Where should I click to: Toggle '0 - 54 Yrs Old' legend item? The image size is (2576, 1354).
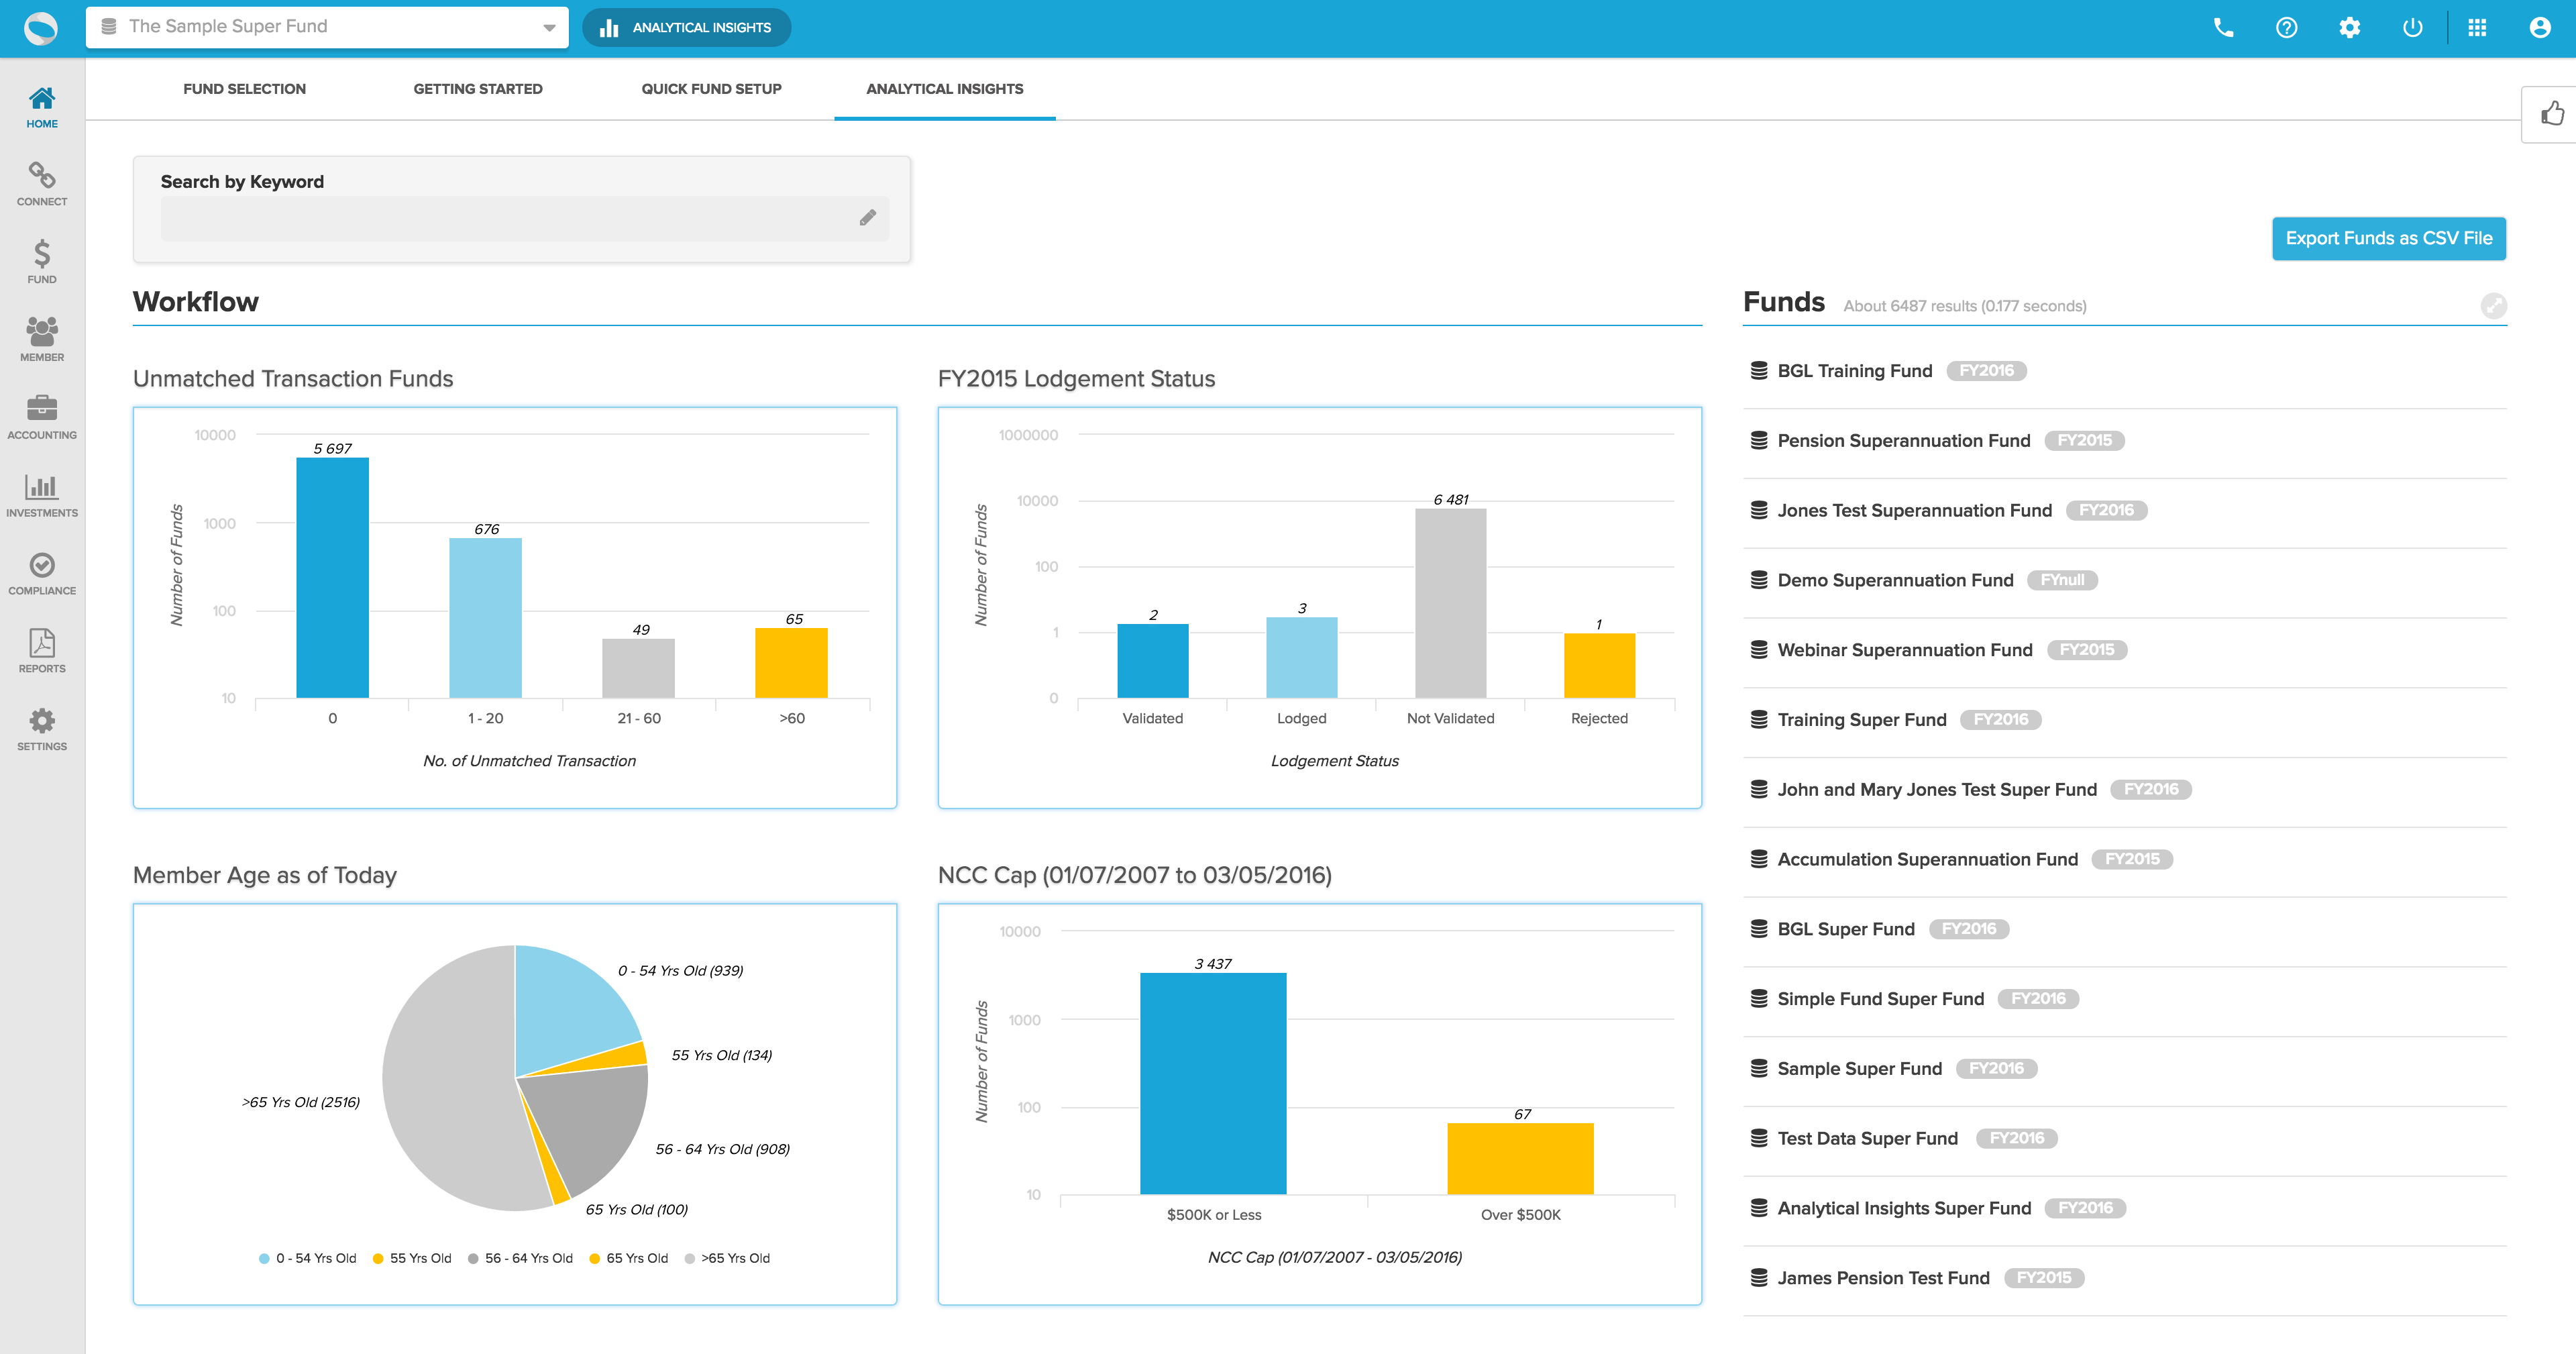point(315,1258)
